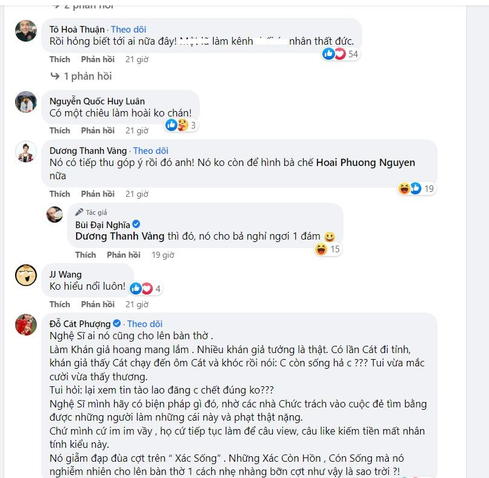This screenshot has width=489, height=478.
Task: Follow Dương Thanh Vàng via Theo dõi
Action: tap(150, 150)
